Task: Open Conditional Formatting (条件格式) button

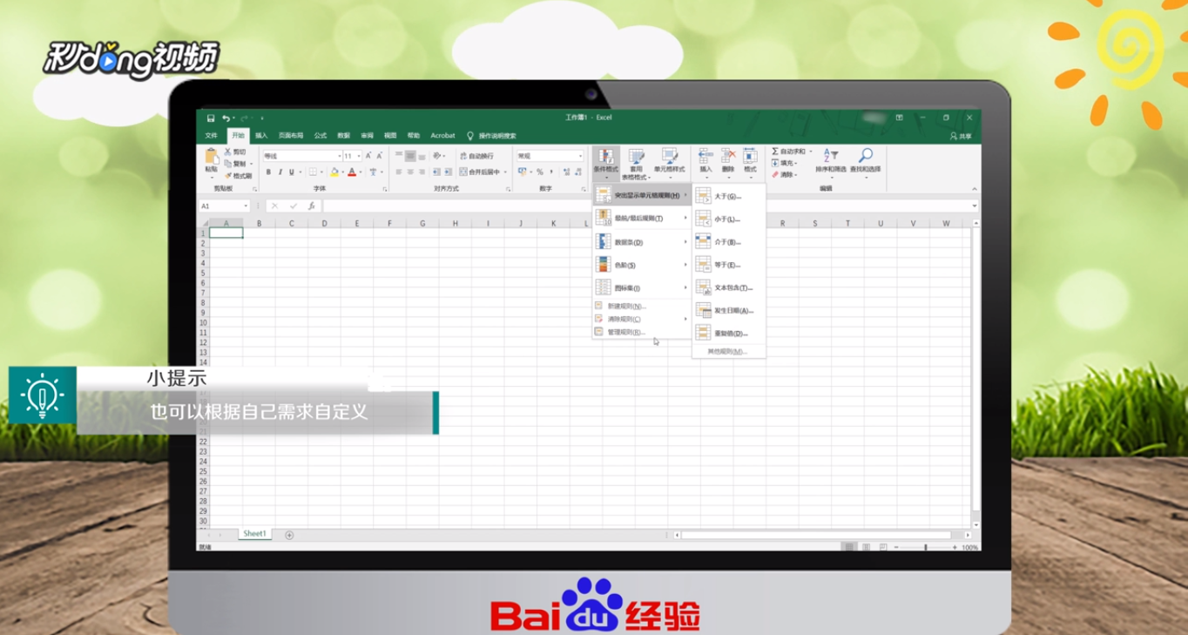Action: coord(605,163)
